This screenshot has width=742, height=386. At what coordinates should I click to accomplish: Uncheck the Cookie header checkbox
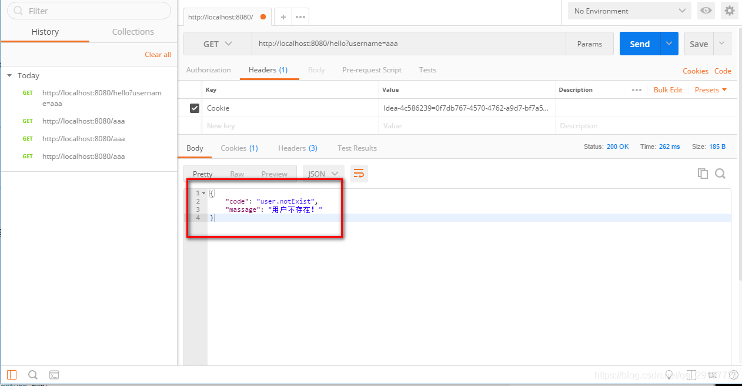[x=194, y=108]
